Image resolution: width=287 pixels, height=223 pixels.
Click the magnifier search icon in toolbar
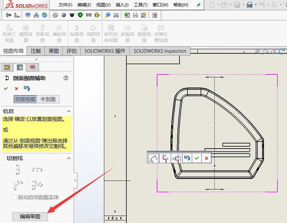click(108, 15)
